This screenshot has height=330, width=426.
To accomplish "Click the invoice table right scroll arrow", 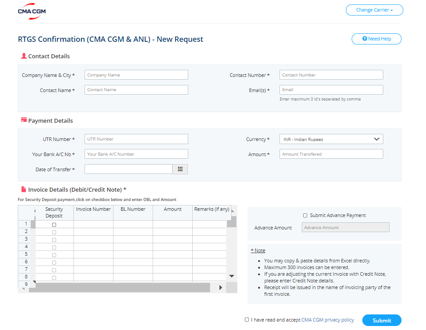I will coord(220,288).
